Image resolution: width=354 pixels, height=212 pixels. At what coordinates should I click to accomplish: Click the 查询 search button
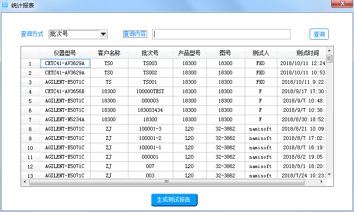click(x=319, y=34)
